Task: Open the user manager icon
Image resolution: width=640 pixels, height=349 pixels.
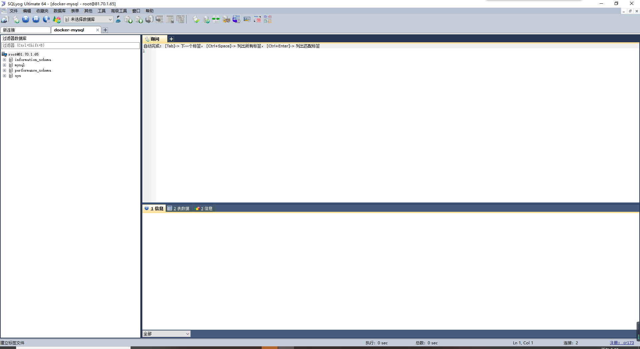Action: 118,19
